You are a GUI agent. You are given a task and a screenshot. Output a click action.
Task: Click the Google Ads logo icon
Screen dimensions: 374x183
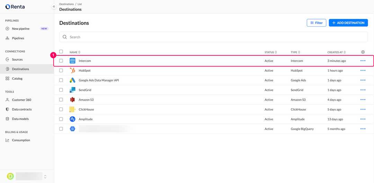point(72,80)
